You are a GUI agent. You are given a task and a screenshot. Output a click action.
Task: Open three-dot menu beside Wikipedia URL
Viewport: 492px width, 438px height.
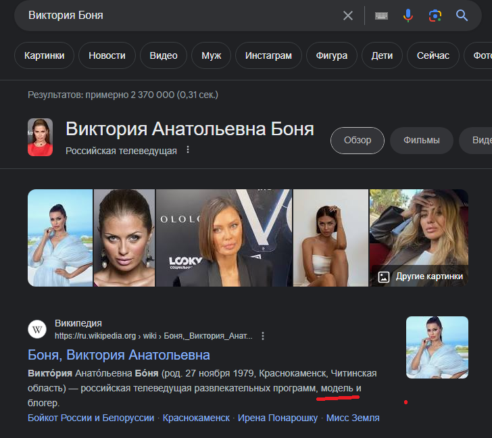tap(263, 336)
